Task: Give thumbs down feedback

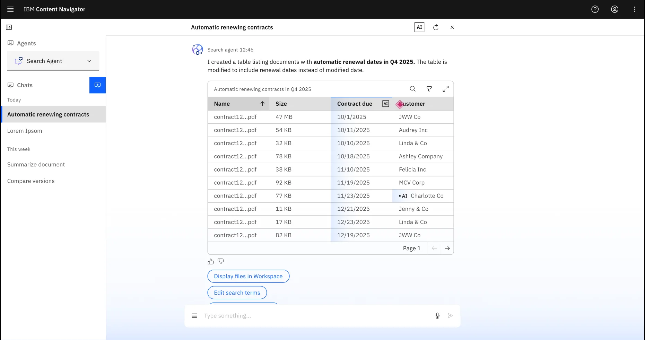Action: pos(220,261)
